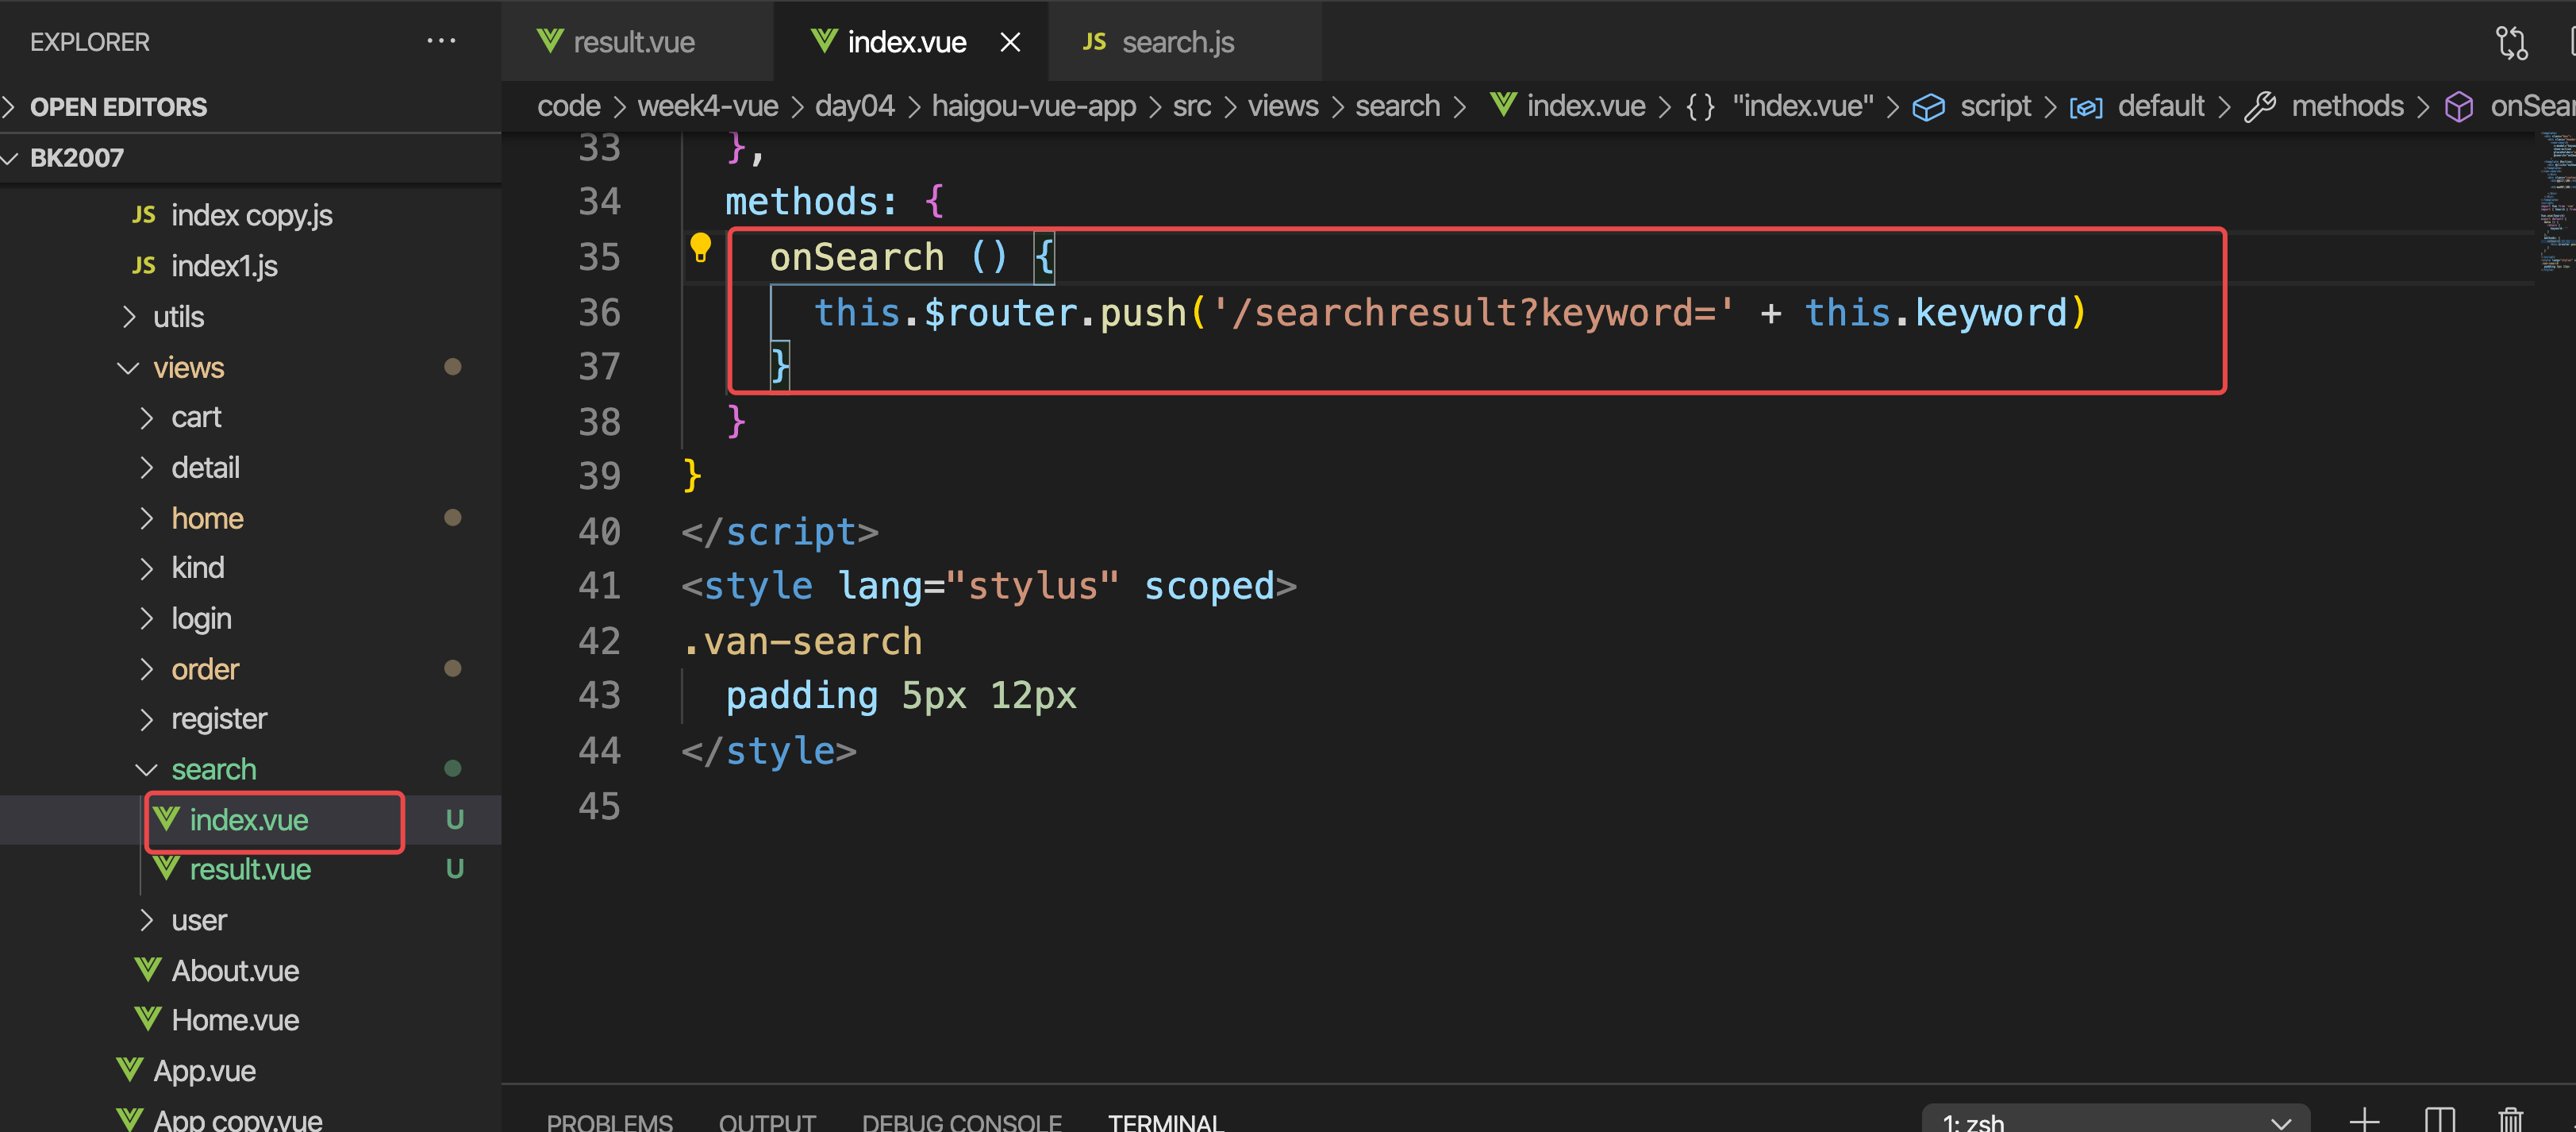2576x1132 pixels.
Task: Split the terminal with the split icon
Action: tap(2439, 1120)
